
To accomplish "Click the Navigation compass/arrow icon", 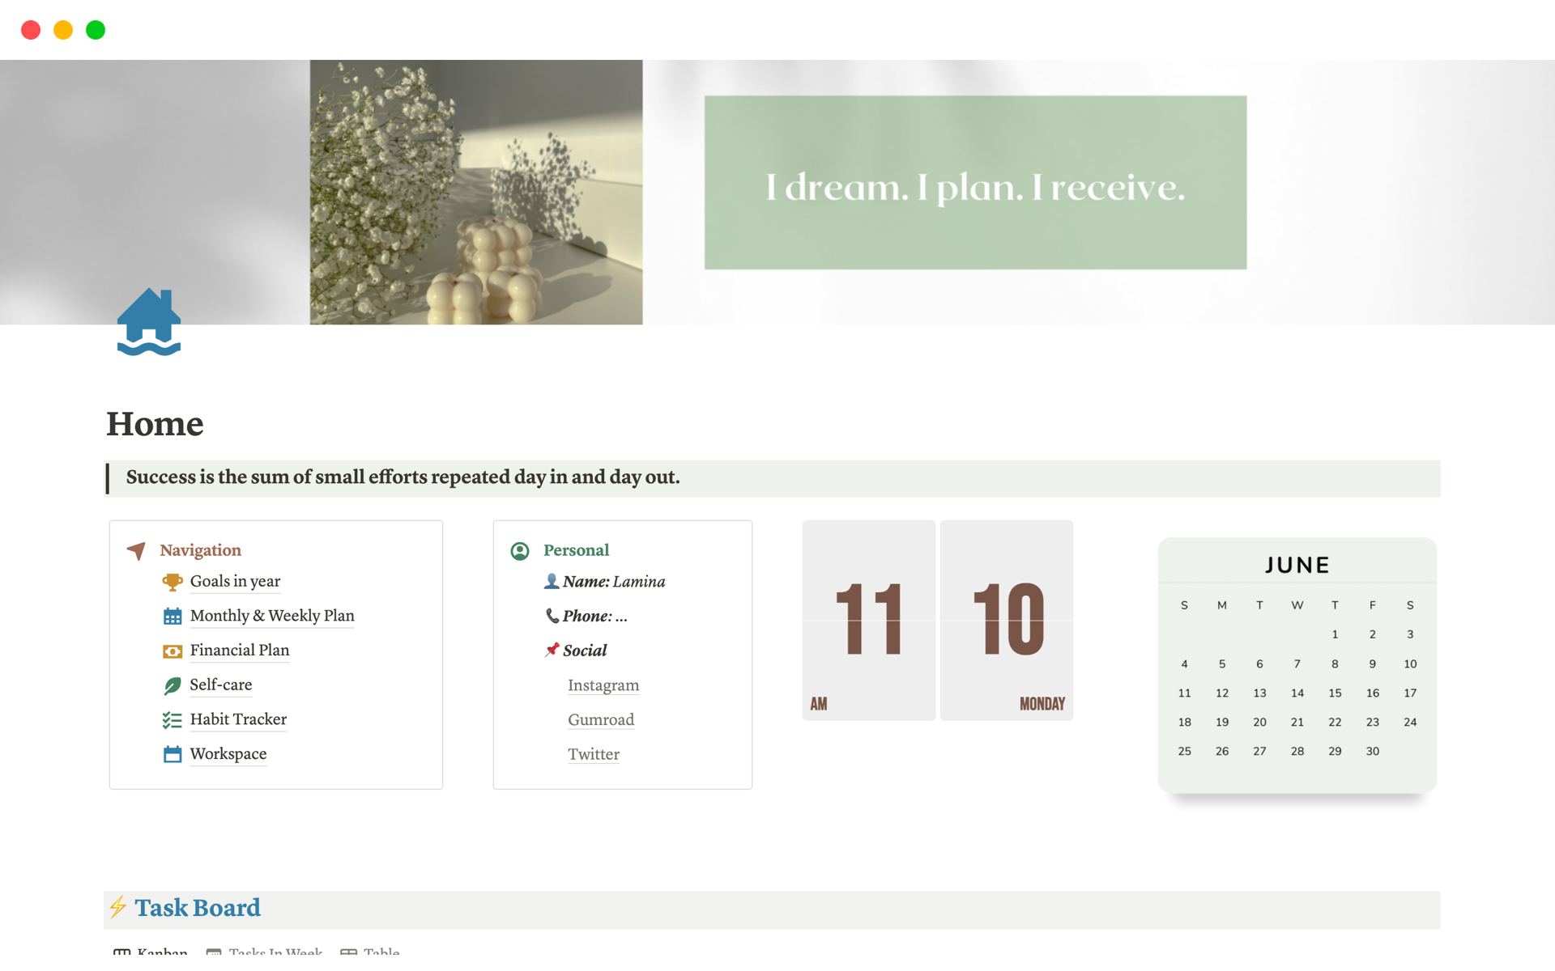I will [x=135, y=549].
